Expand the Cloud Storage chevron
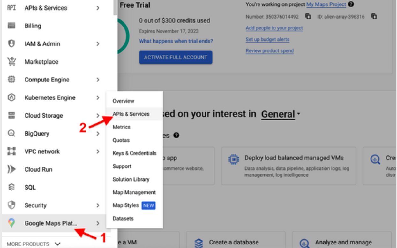The image size is (397, 248). coord(98,115)
